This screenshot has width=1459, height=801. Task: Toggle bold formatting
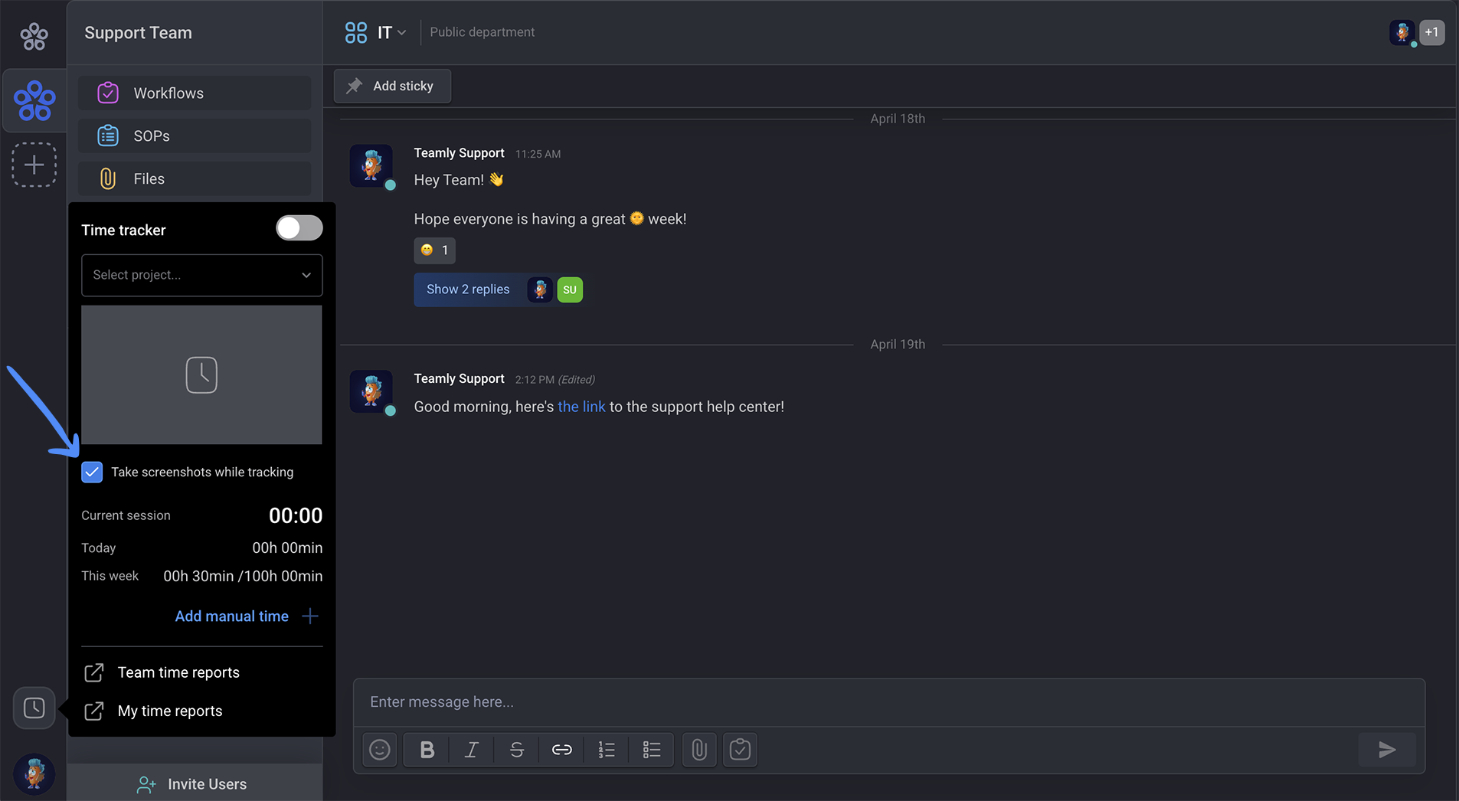427,750
